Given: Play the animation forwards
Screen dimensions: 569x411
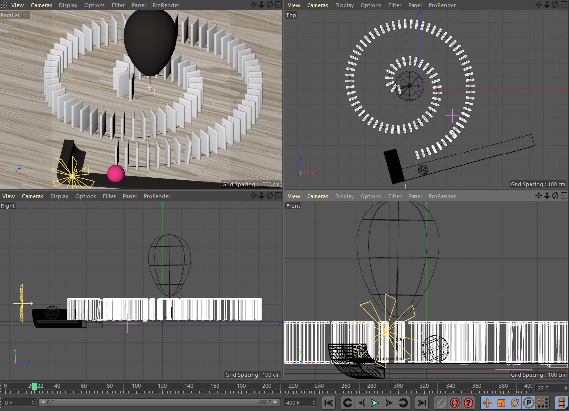Looking at the screenshot, I should 375,403.
